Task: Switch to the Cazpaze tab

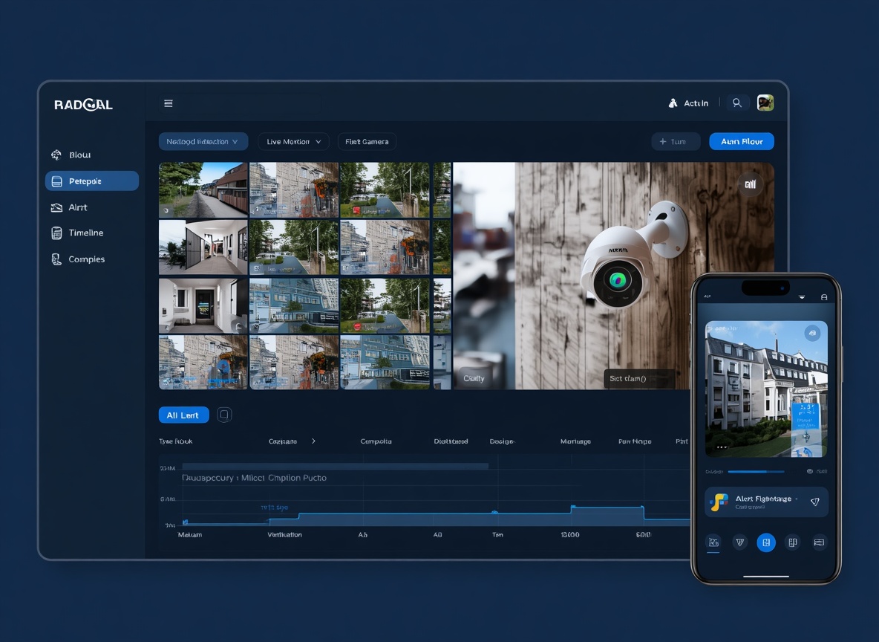Action: (x=283, y=441)
